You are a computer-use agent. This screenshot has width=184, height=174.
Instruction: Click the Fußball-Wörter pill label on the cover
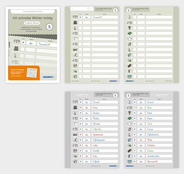[x=32, y=23]
